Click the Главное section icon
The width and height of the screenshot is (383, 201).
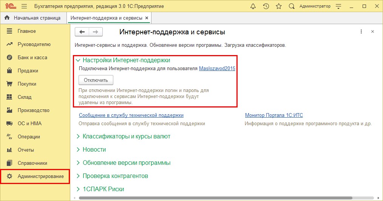click(9, 31)
